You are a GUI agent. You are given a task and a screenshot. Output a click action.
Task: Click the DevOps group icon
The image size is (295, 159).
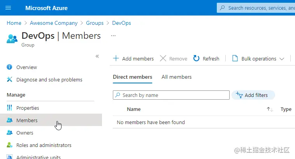(x=12, y=39)
